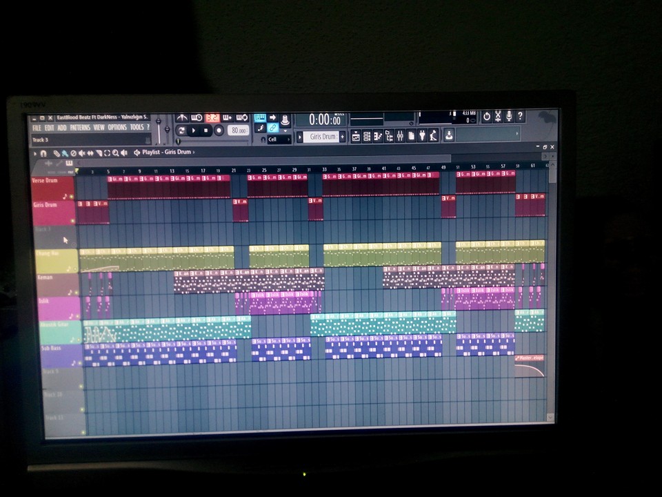Viewport: 662px width, 497px height.
Task: Click the microphone recording icon
Action: [509, 116]
